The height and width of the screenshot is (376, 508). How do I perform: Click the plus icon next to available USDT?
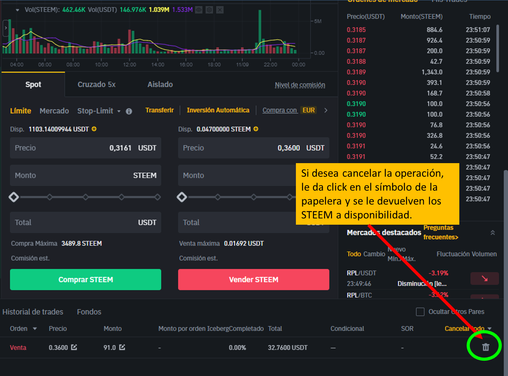click(x=94, y=129)
